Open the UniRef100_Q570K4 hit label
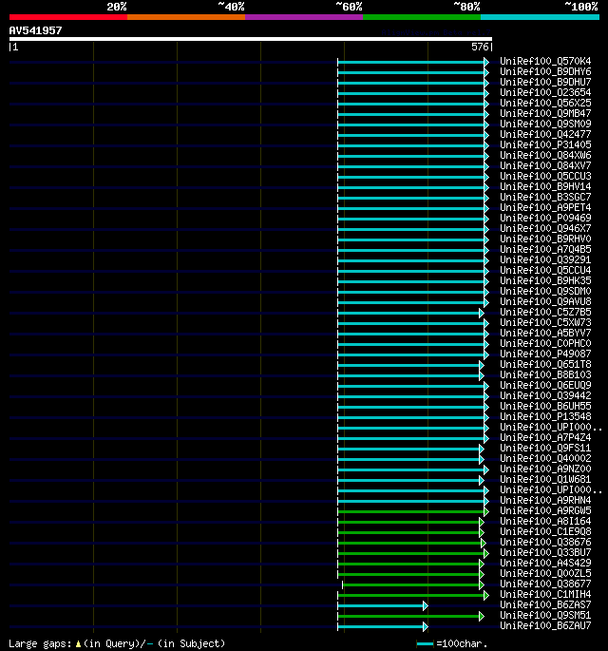Image resolution: width=608 pixels, height=651 pixels. [545, 61]
